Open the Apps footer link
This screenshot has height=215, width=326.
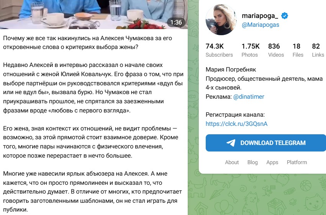point(272,162)
